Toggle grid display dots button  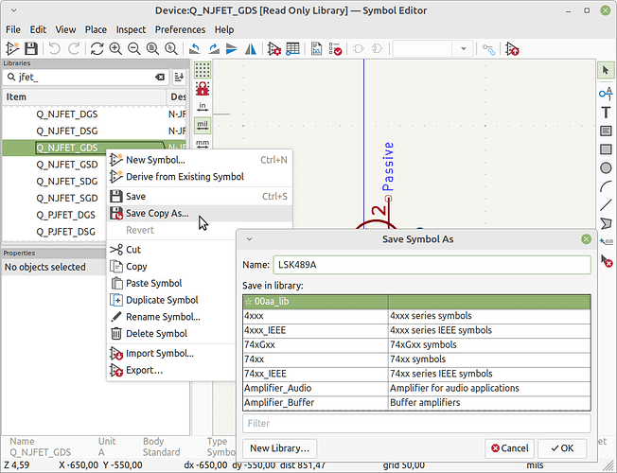point(203,70)
